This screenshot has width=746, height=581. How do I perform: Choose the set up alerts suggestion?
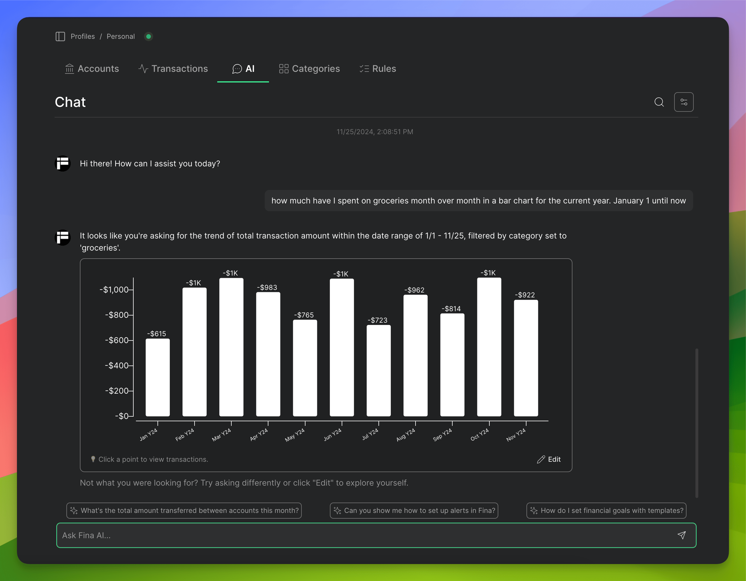pos(414,511)
